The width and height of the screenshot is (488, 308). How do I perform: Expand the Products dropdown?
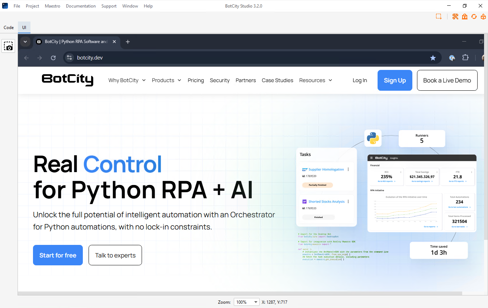click(x=166, y=80)
